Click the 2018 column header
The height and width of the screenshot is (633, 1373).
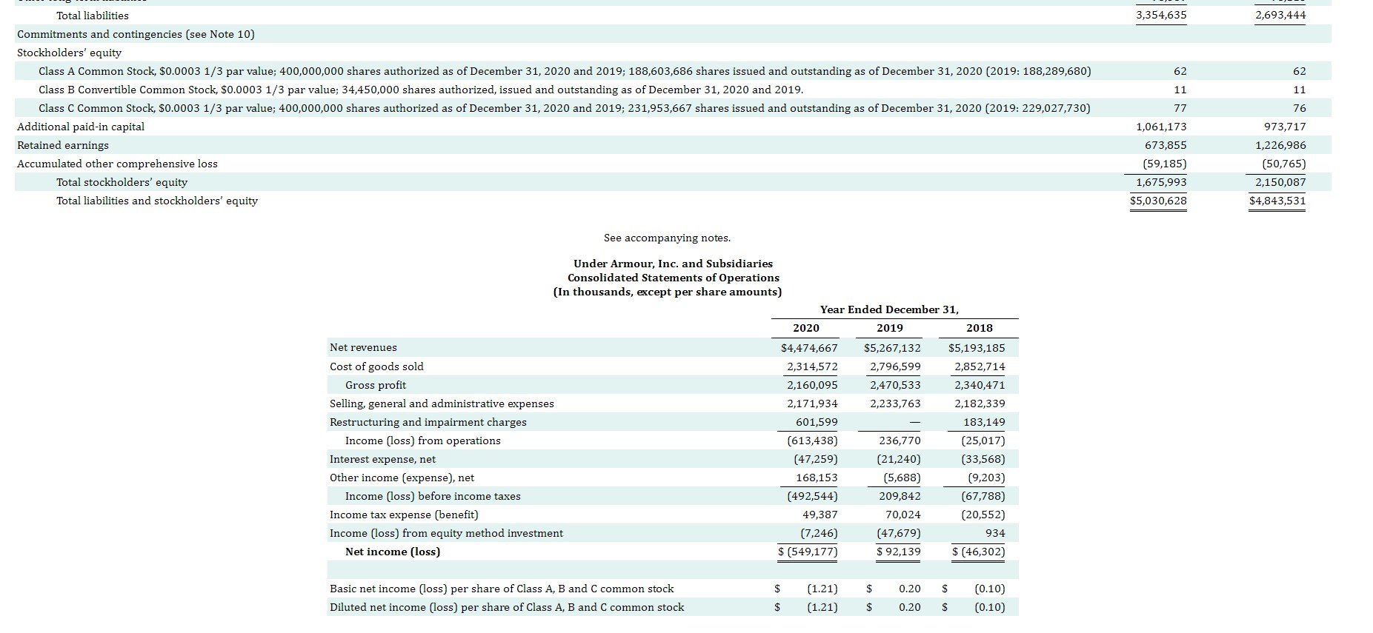(x=980, y=328)
